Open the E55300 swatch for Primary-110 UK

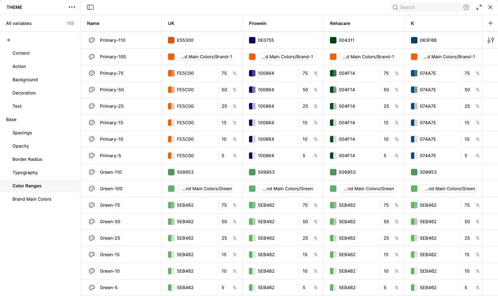[171, 40]
